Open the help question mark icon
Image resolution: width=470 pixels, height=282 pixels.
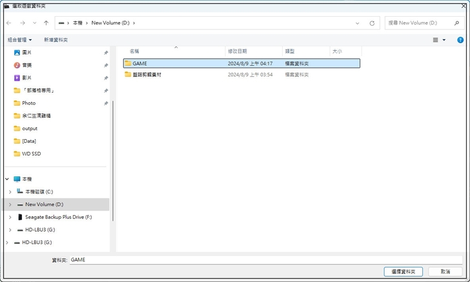pyautogui.click(x=460, y=40)
